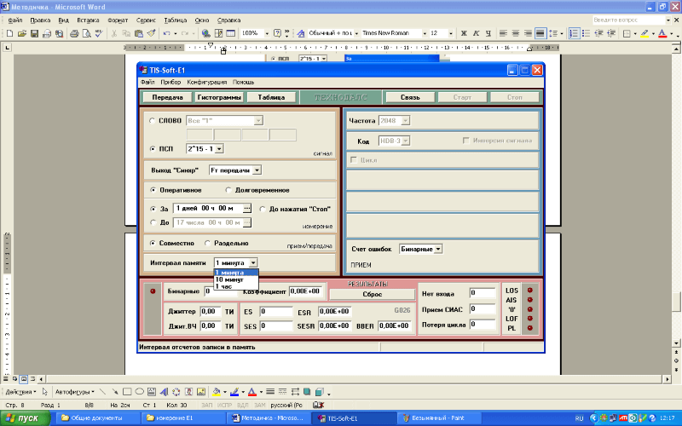Viewport: 682px width, 426px height.
Task: Justify the paragraph text
Action: pyautogui.click(x=540, y=33)
